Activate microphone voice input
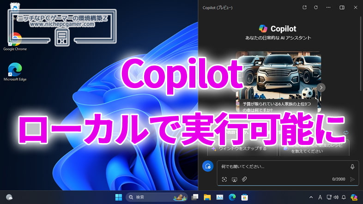This screenshot has width=363, height=204. 352,167
